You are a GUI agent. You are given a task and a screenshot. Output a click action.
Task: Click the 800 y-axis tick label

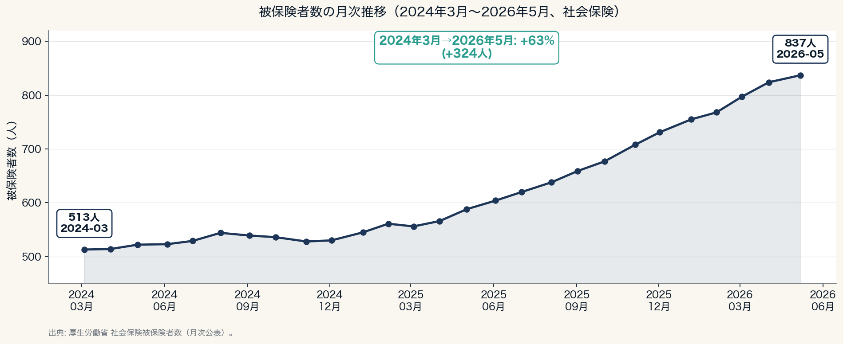32,96
